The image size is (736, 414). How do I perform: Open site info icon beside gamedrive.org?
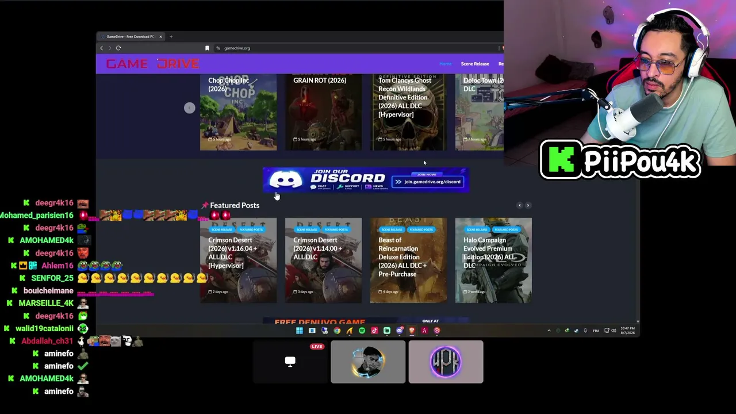[218, 48]
